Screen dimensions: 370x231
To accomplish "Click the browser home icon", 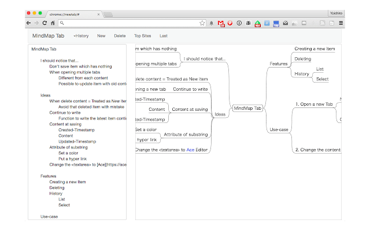I will coord(53,23).
